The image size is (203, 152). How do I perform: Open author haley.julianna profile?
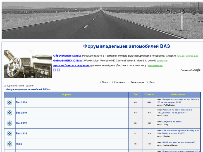170,145
